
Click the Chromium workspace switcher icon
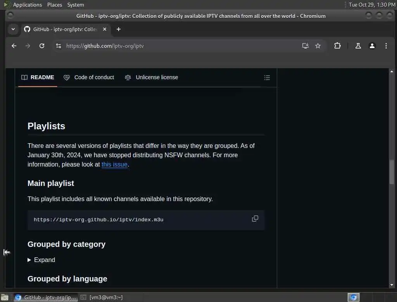(354, 297)
